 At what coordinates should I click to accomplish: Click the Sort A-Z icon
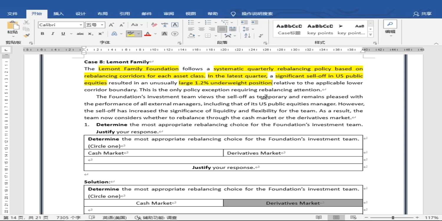click(x=247, y=36)
